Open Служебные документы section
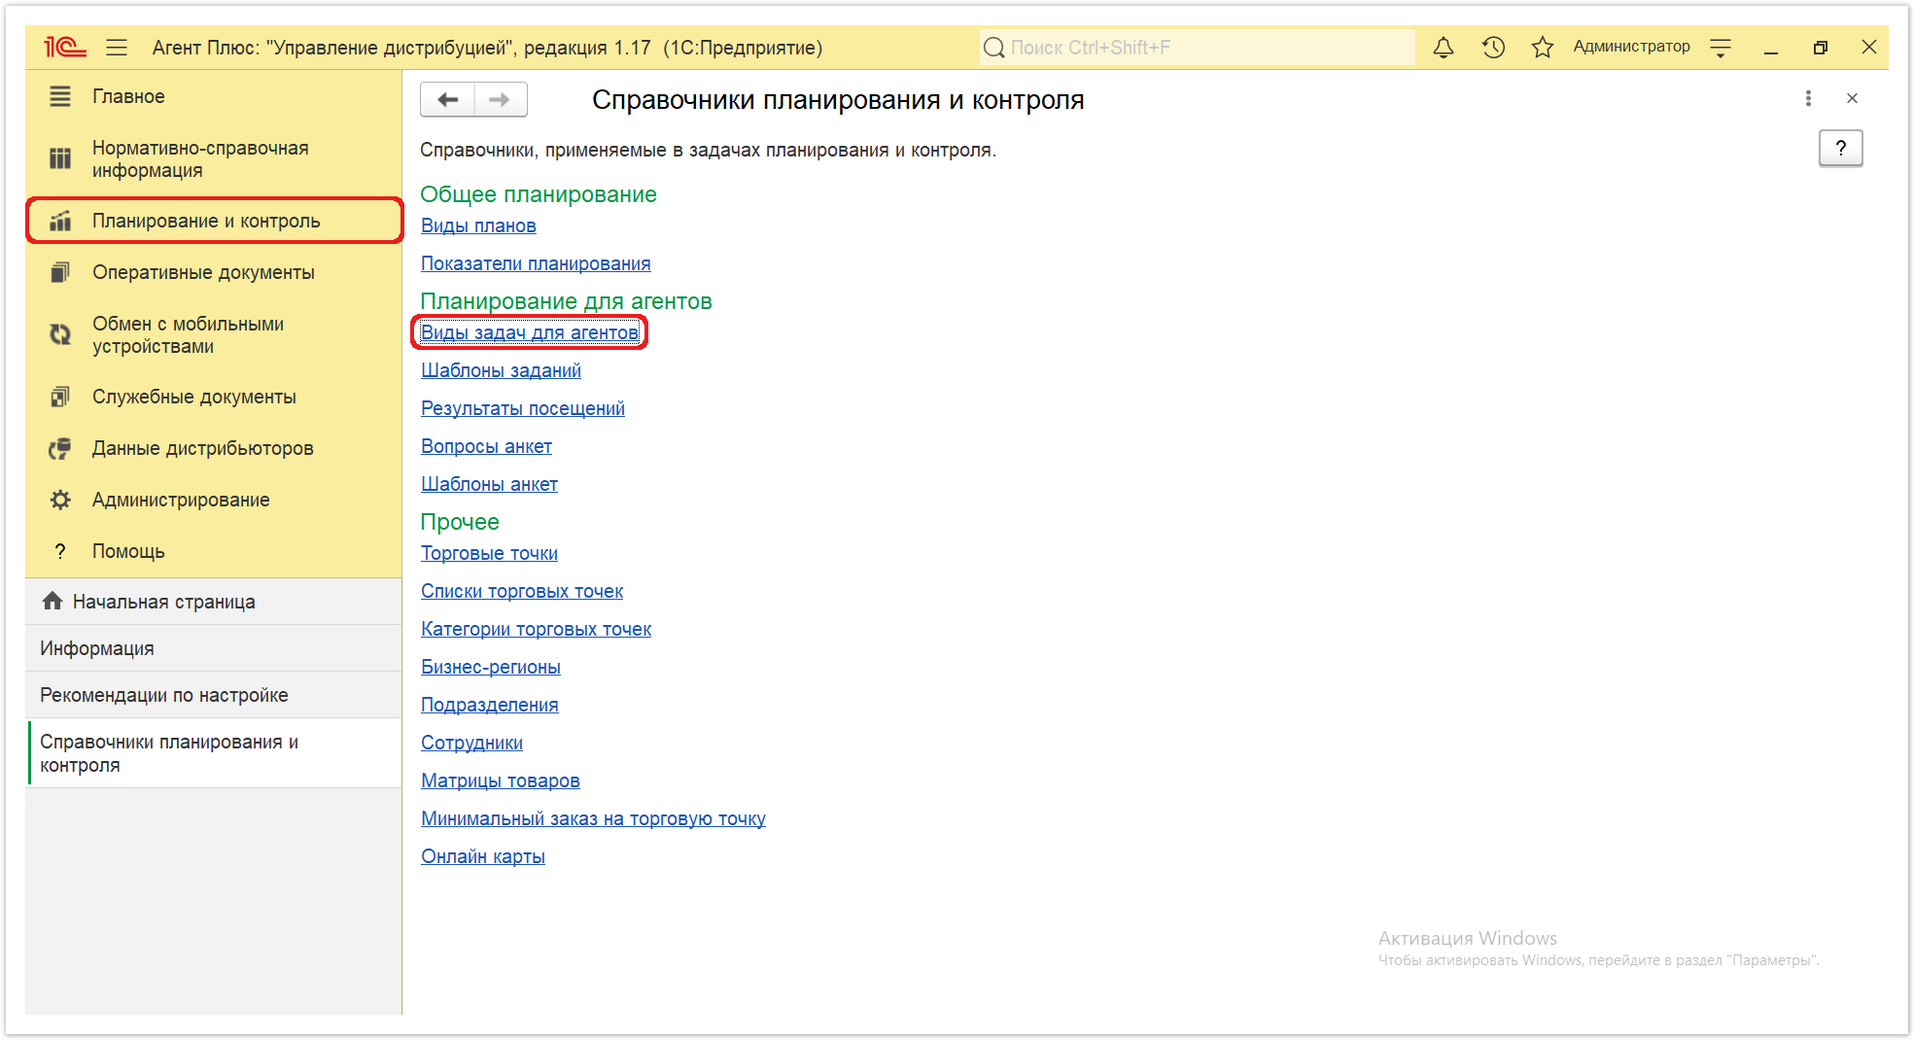Screen dimensions: 1914x1040 pos(214,397)
